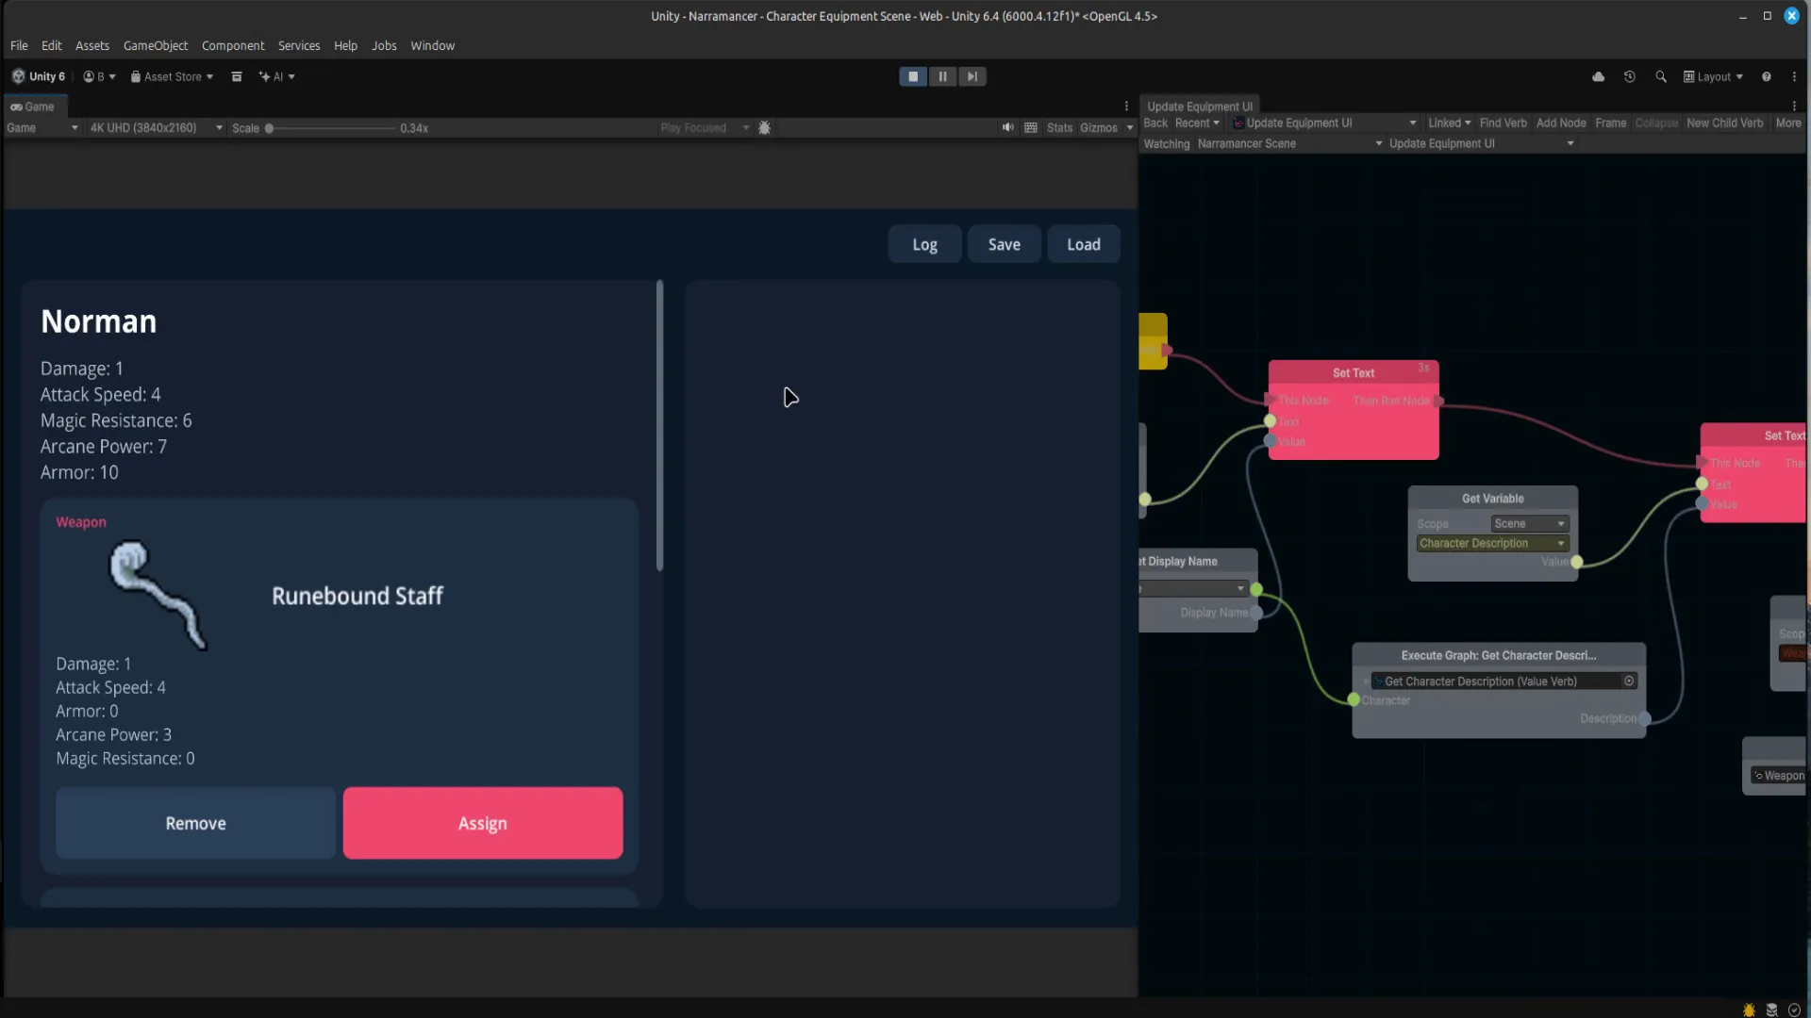This screenshot has width=1811, height=1018.
Task: Open Character Description variable dropdown
Action: (x=1492, y=543)
